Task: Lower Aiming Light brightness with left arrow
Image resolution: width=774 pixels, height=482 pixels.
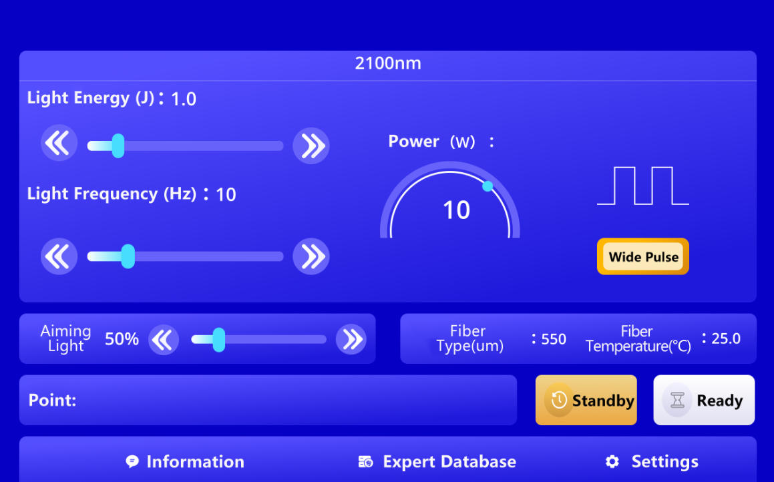Action: [x=163, y=340]
